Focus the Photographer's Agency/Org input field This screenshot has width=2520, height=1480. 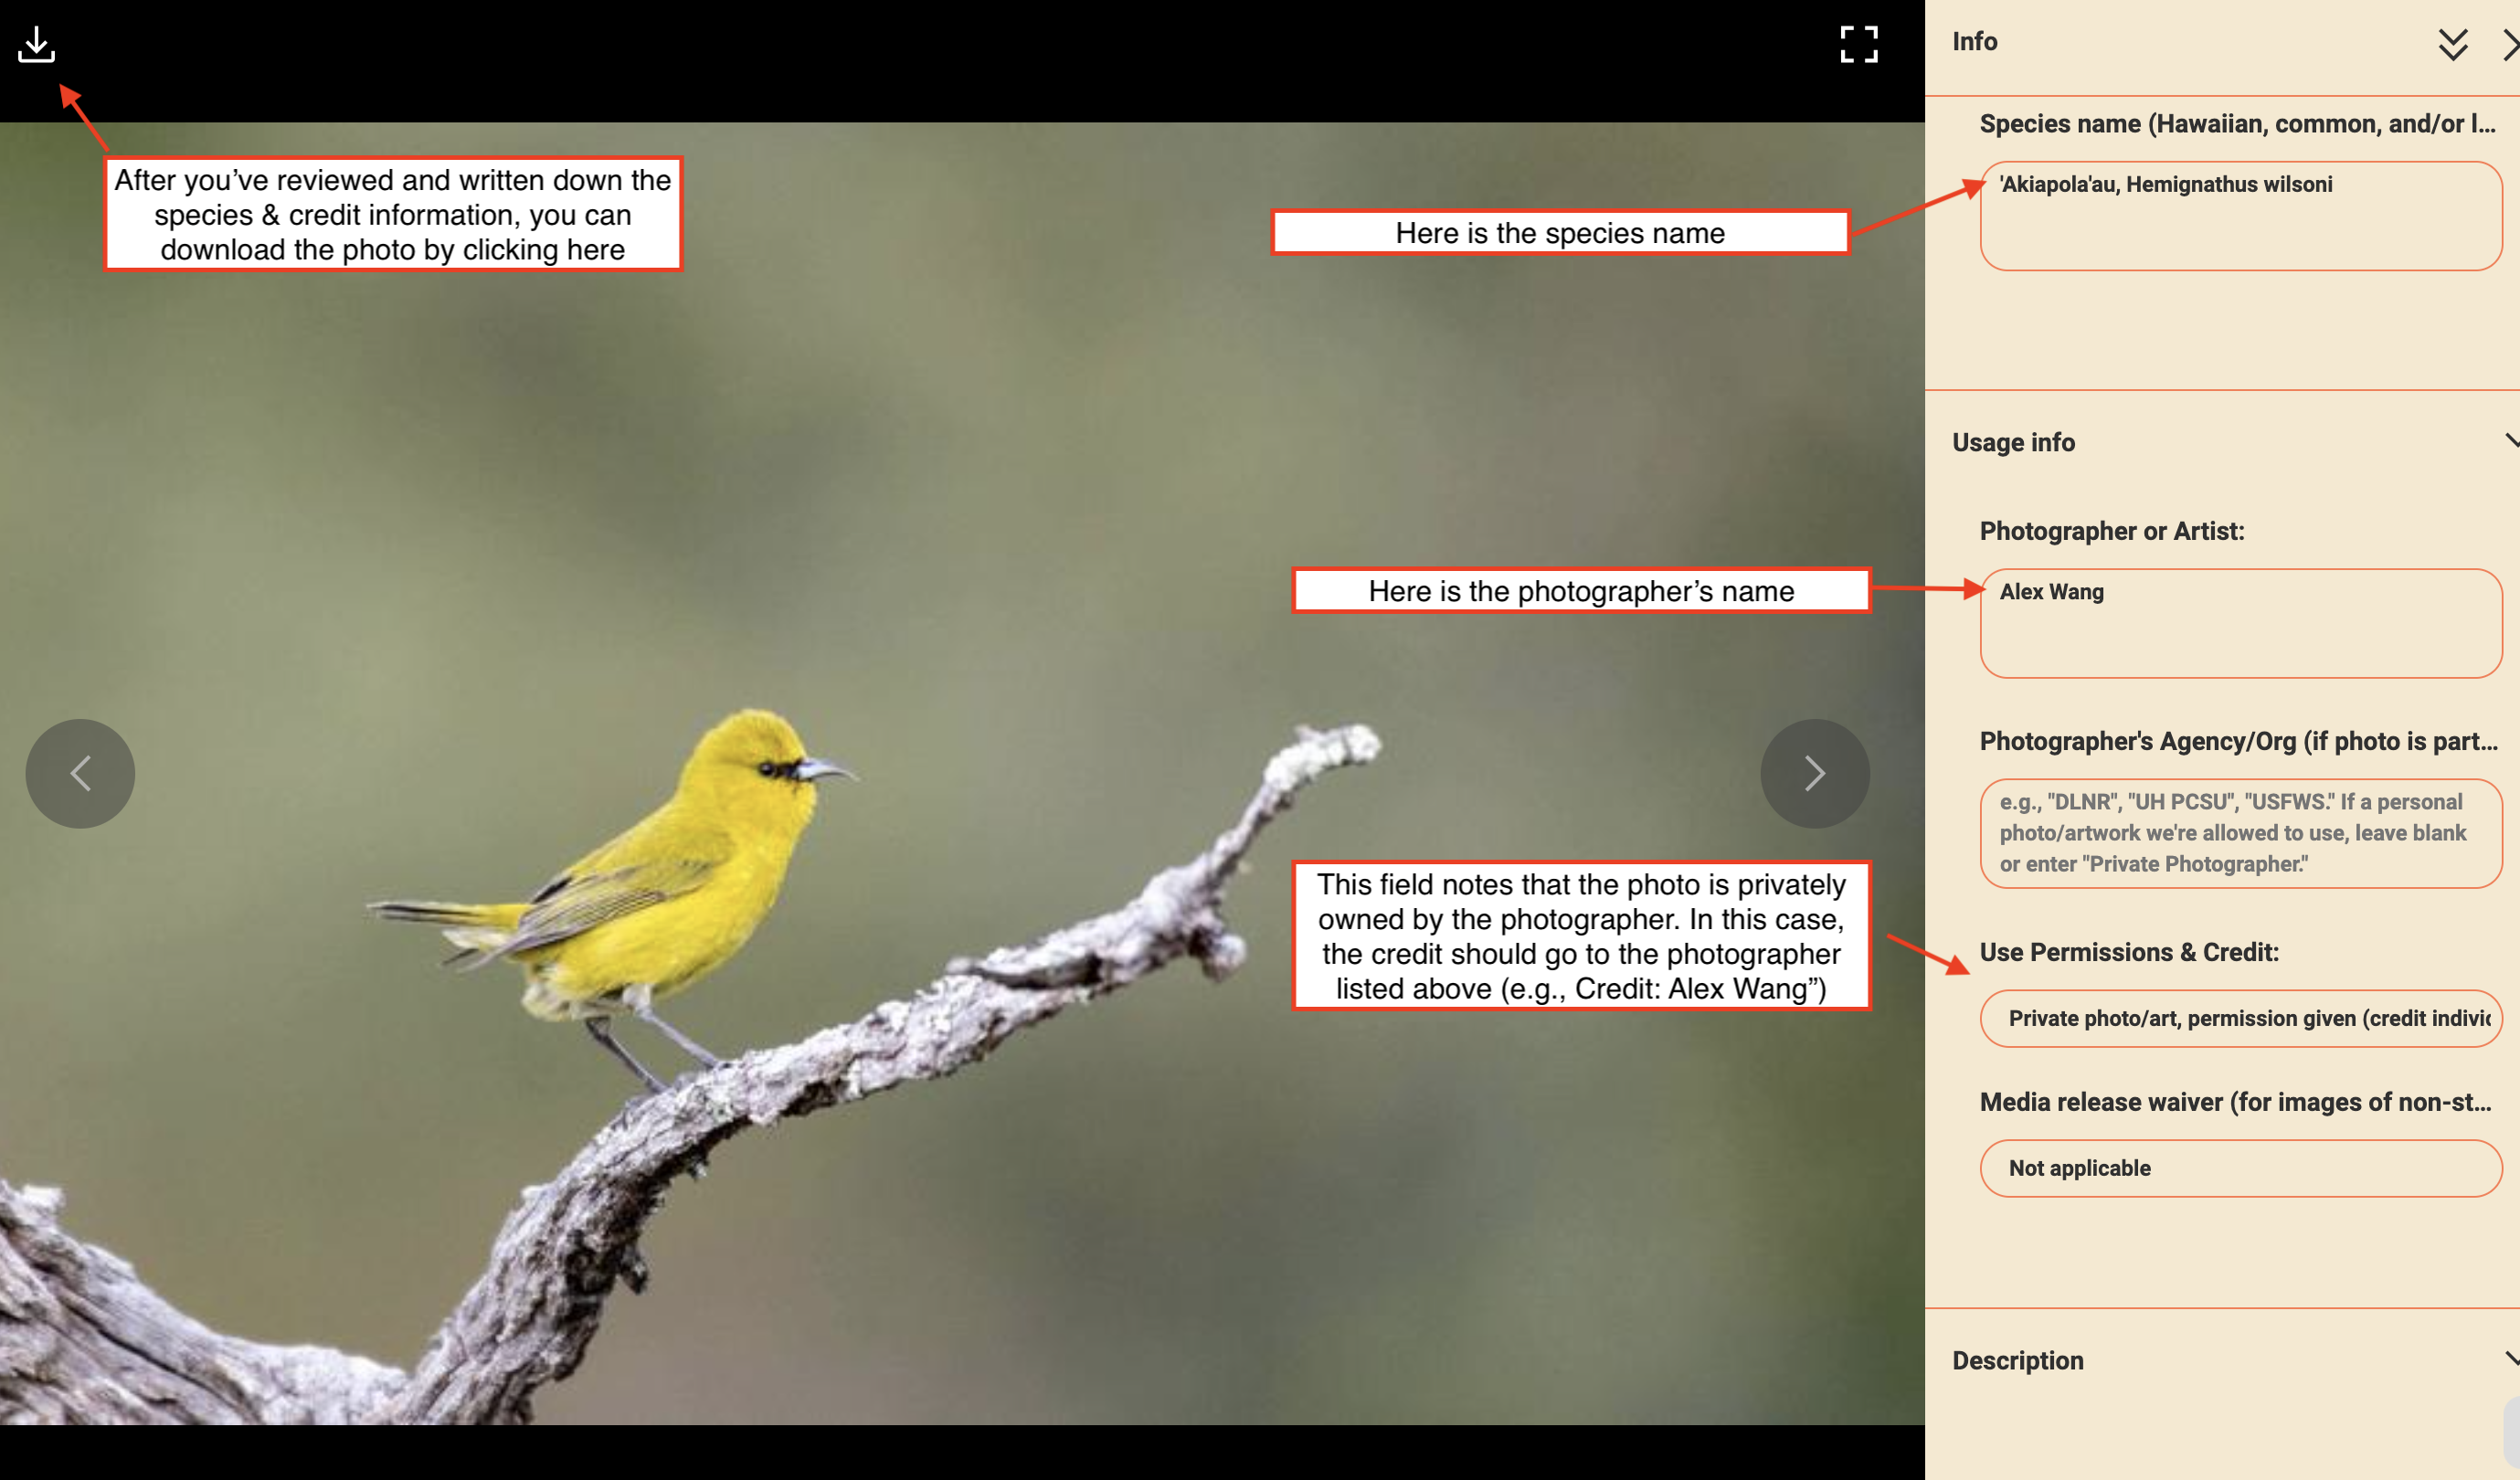click(2240, 833)
